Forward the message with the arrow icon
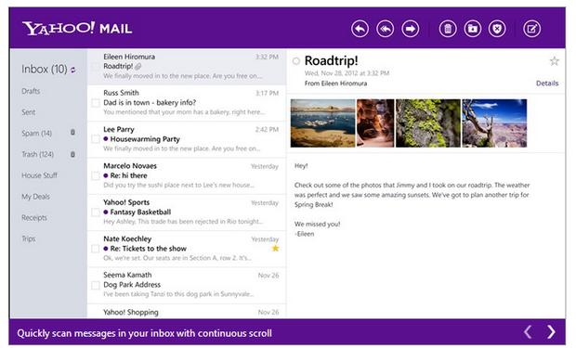This screenshot has height=348, width=576. pos(411,29)
